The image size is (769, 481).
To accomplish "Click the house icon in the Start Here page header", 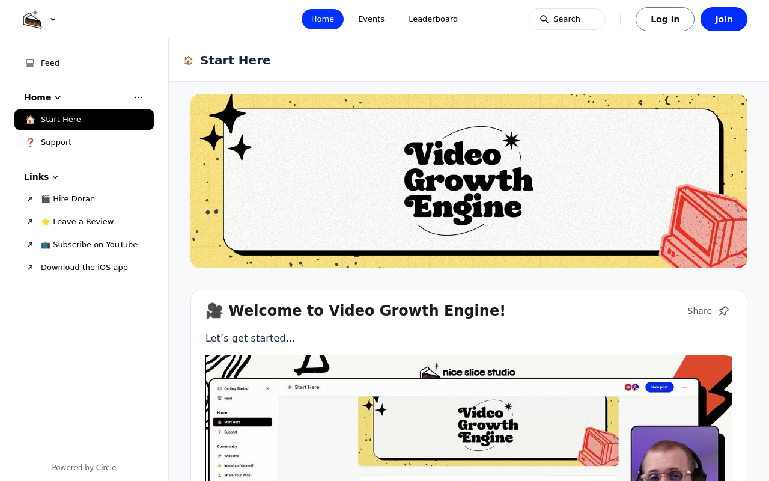I will [189, 60].
